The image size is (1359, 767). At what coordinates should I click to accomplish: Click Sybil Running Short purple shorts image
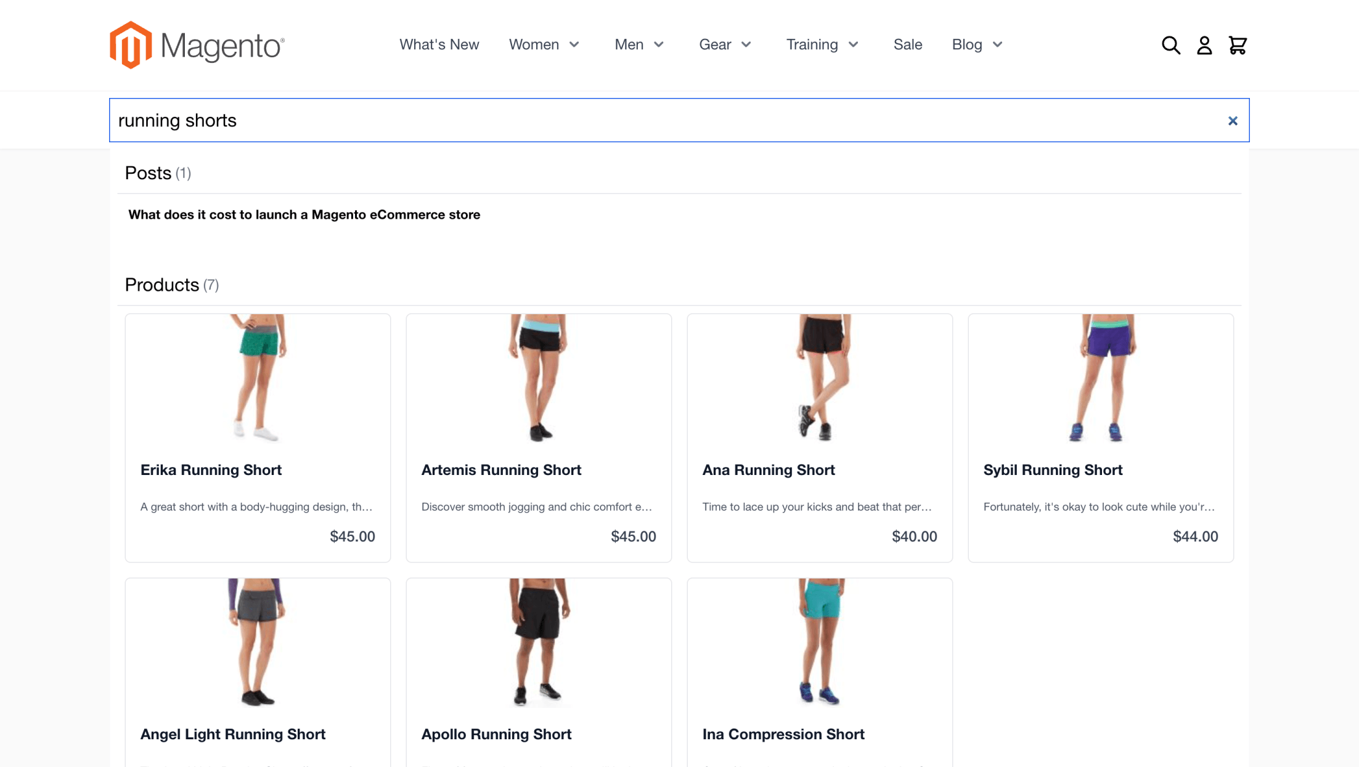click(1101, 378)
